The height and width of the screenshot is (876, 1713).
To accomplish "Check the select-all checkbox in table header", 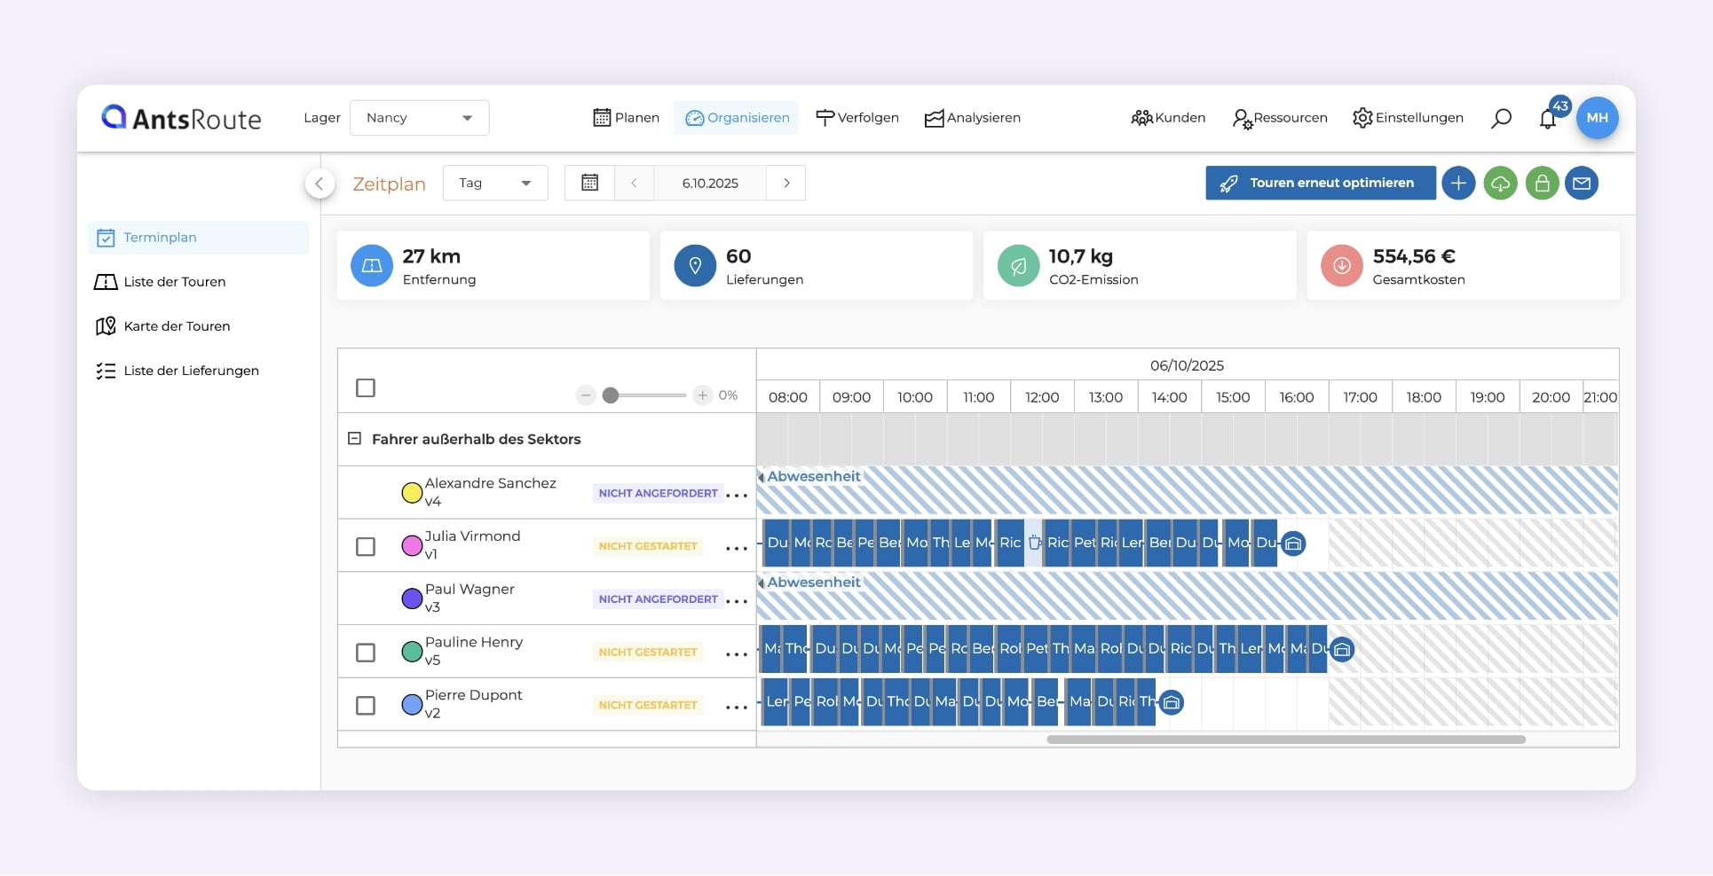I will pyautogui.click(x=366, y=388).
